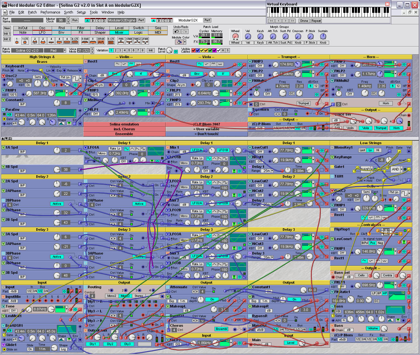Insert the XFADE crossfade module
This screenshot has width=420, height=355.
click(129, 41)
